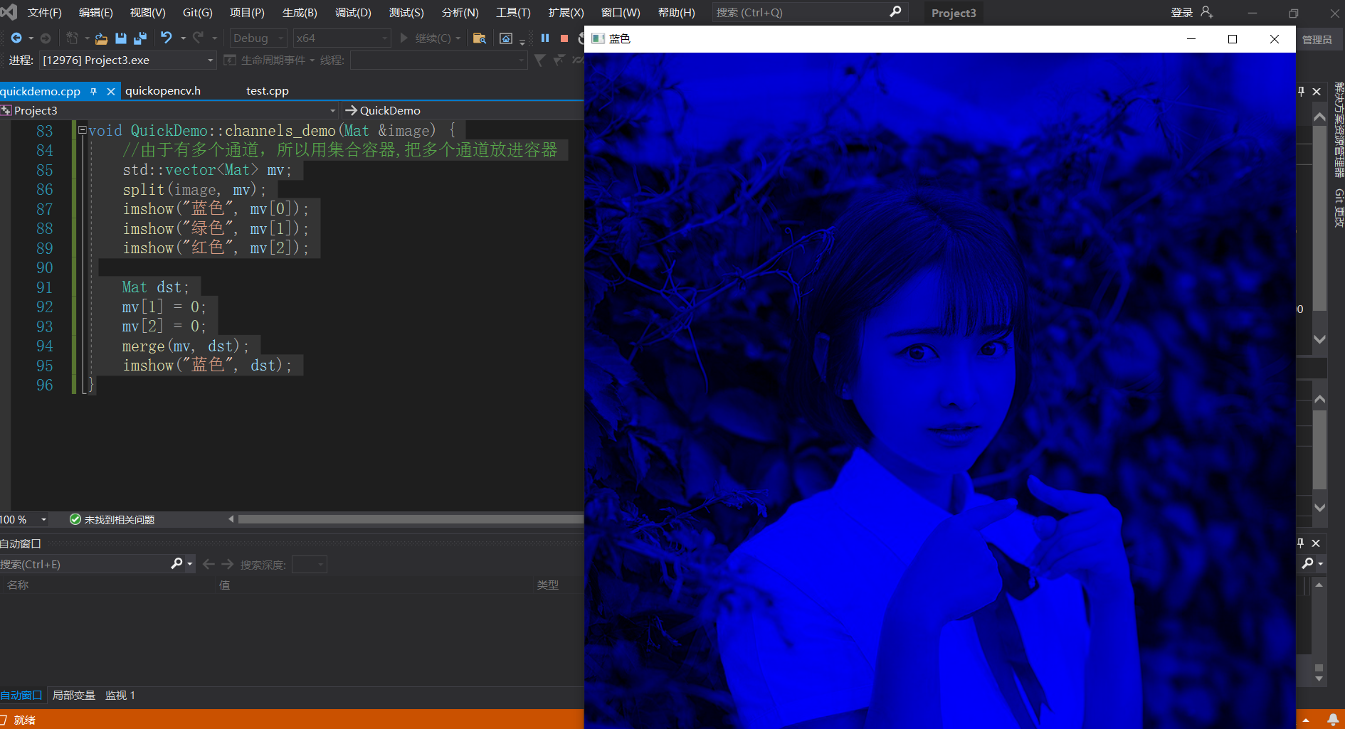Click the upper right panel scroll-down arrow
Image resolution: width=1345 pixels, height=729 pixels.
click(1319, 339)
